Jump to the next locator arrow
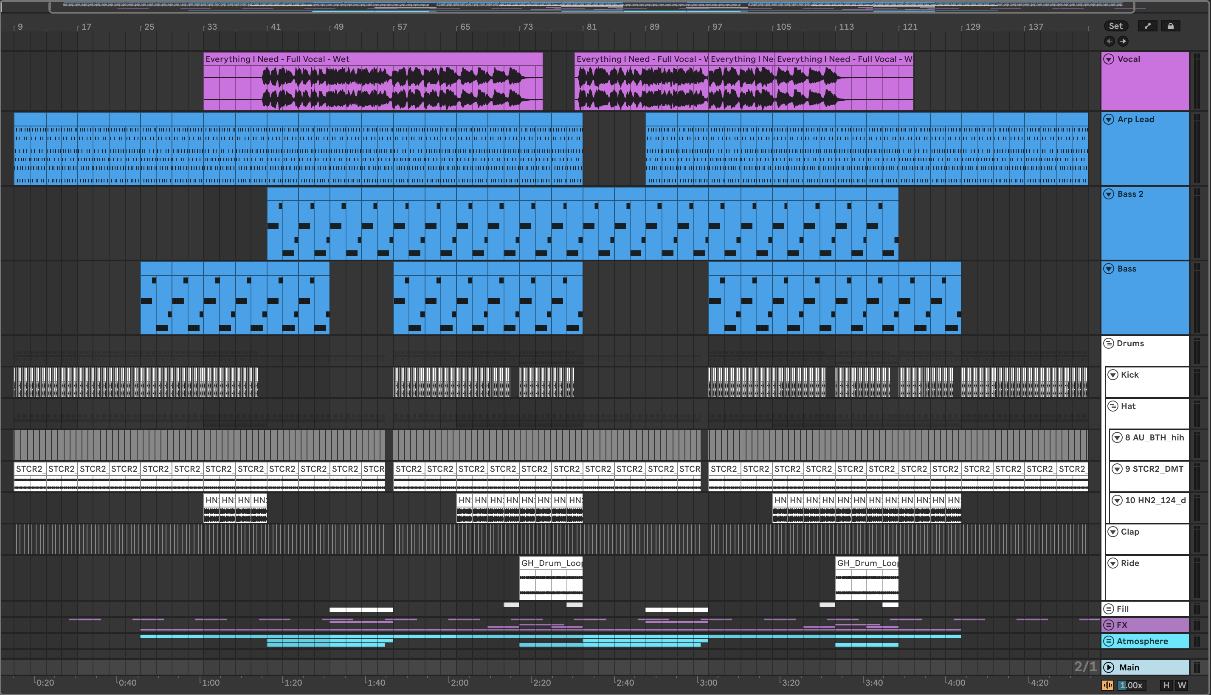Image resolution: width=1211 pixels, height=695 pixels. tap(1123, 42)
